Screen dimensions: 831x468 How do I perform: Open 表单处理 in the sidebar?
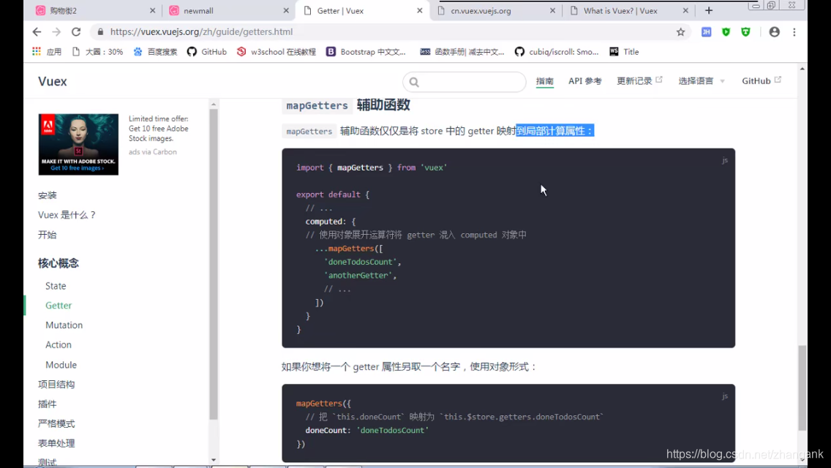56,443
